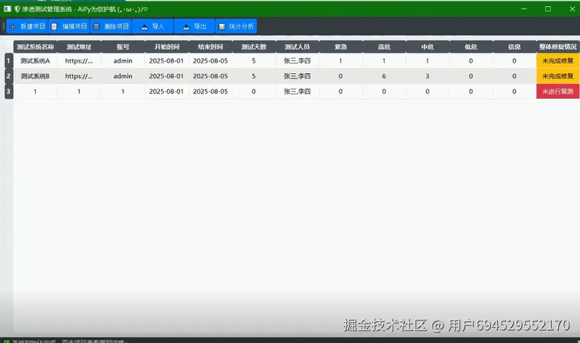Click admin account in 测试系统B row

tap(123, 76)
